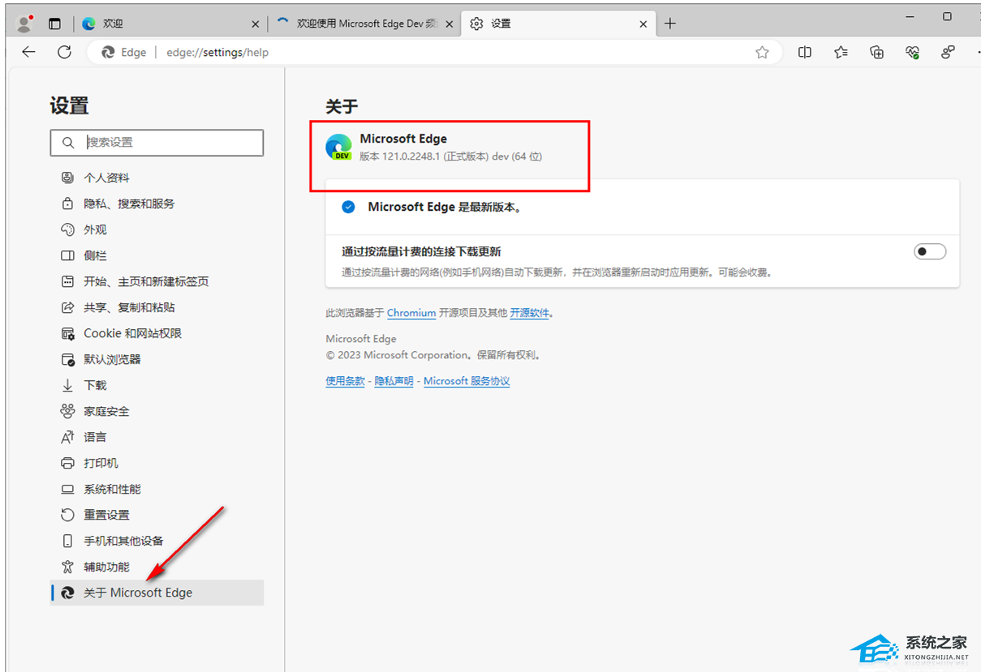Image resolution: width=981 pixels, height=672 pixels.
Task: Open 家庭安全 settings
Action: point(157,411)
